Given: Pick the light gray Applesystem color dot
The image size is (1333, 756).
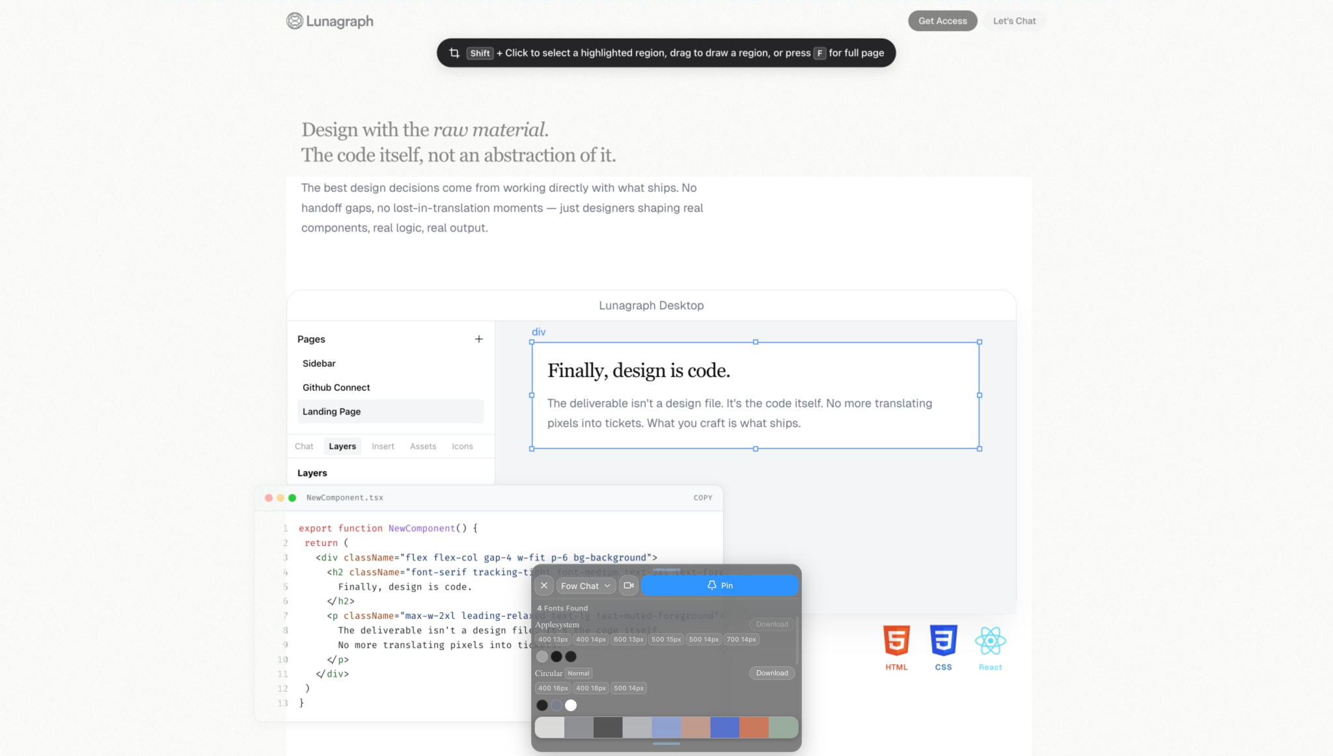Looking at the screenshot, I should point(542,657).
